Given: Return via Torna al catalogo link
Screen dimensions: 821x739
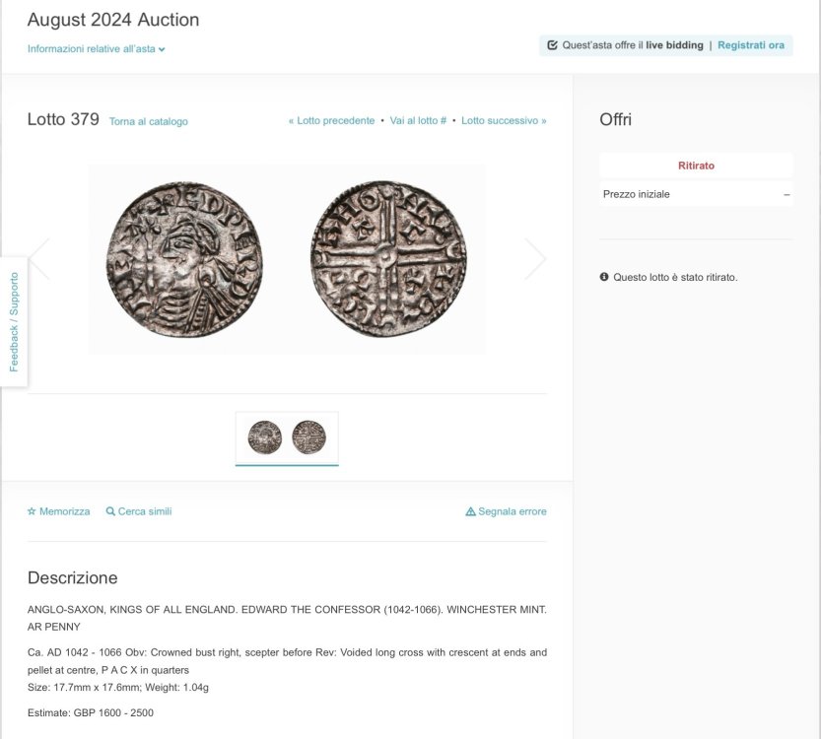Looking at the screenshot, I should coord(148,122).
